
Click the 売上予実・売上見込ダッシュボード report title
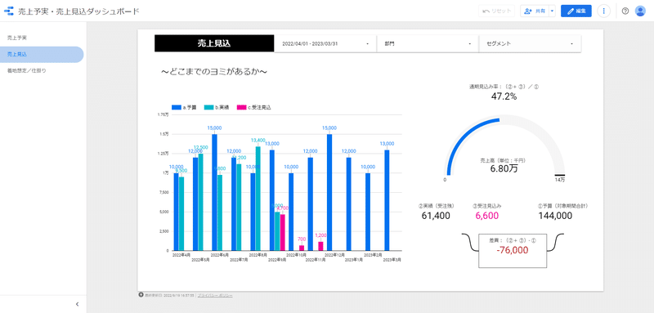pyautogui.click(x=78, y=11)
